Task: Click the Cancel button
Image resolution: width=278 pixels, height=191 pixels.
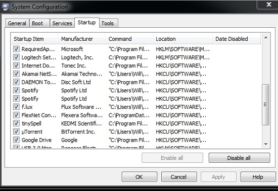Action: pos(179,177)
